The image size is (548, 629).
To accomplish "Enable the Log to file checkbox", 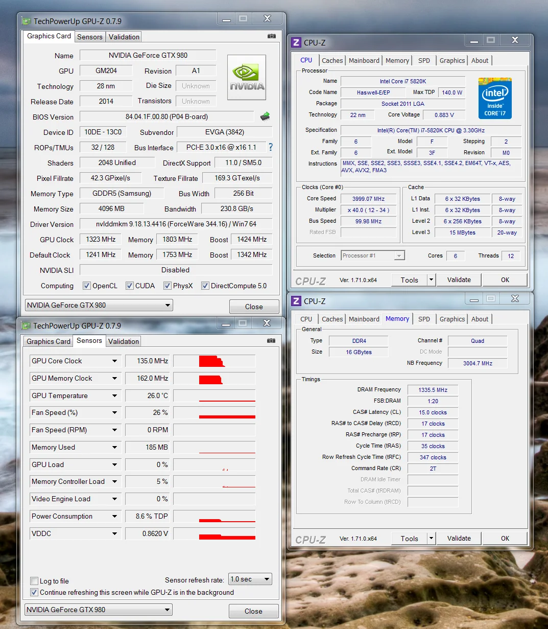I will (x=34, y=581).
